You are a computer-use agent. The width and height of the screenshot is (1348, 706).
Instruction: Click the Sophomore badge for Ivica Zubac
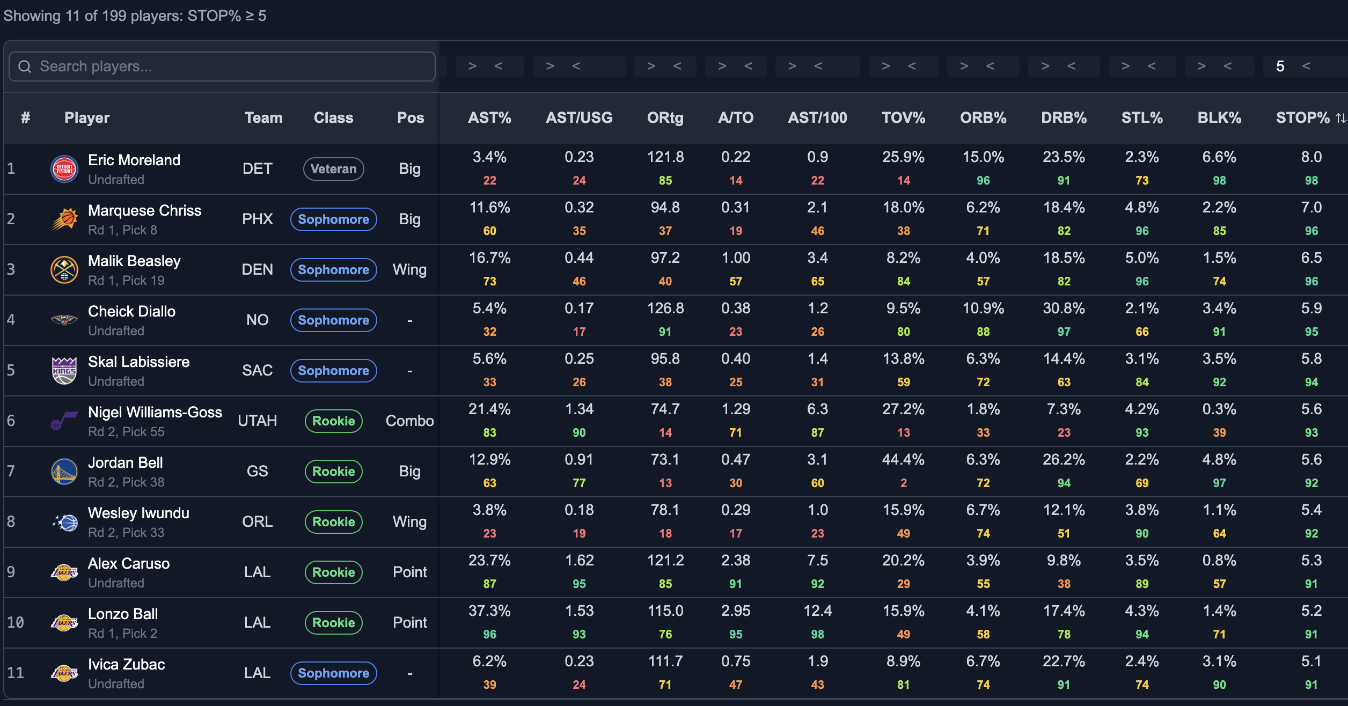pyautogui.click(x=333, y=673)
